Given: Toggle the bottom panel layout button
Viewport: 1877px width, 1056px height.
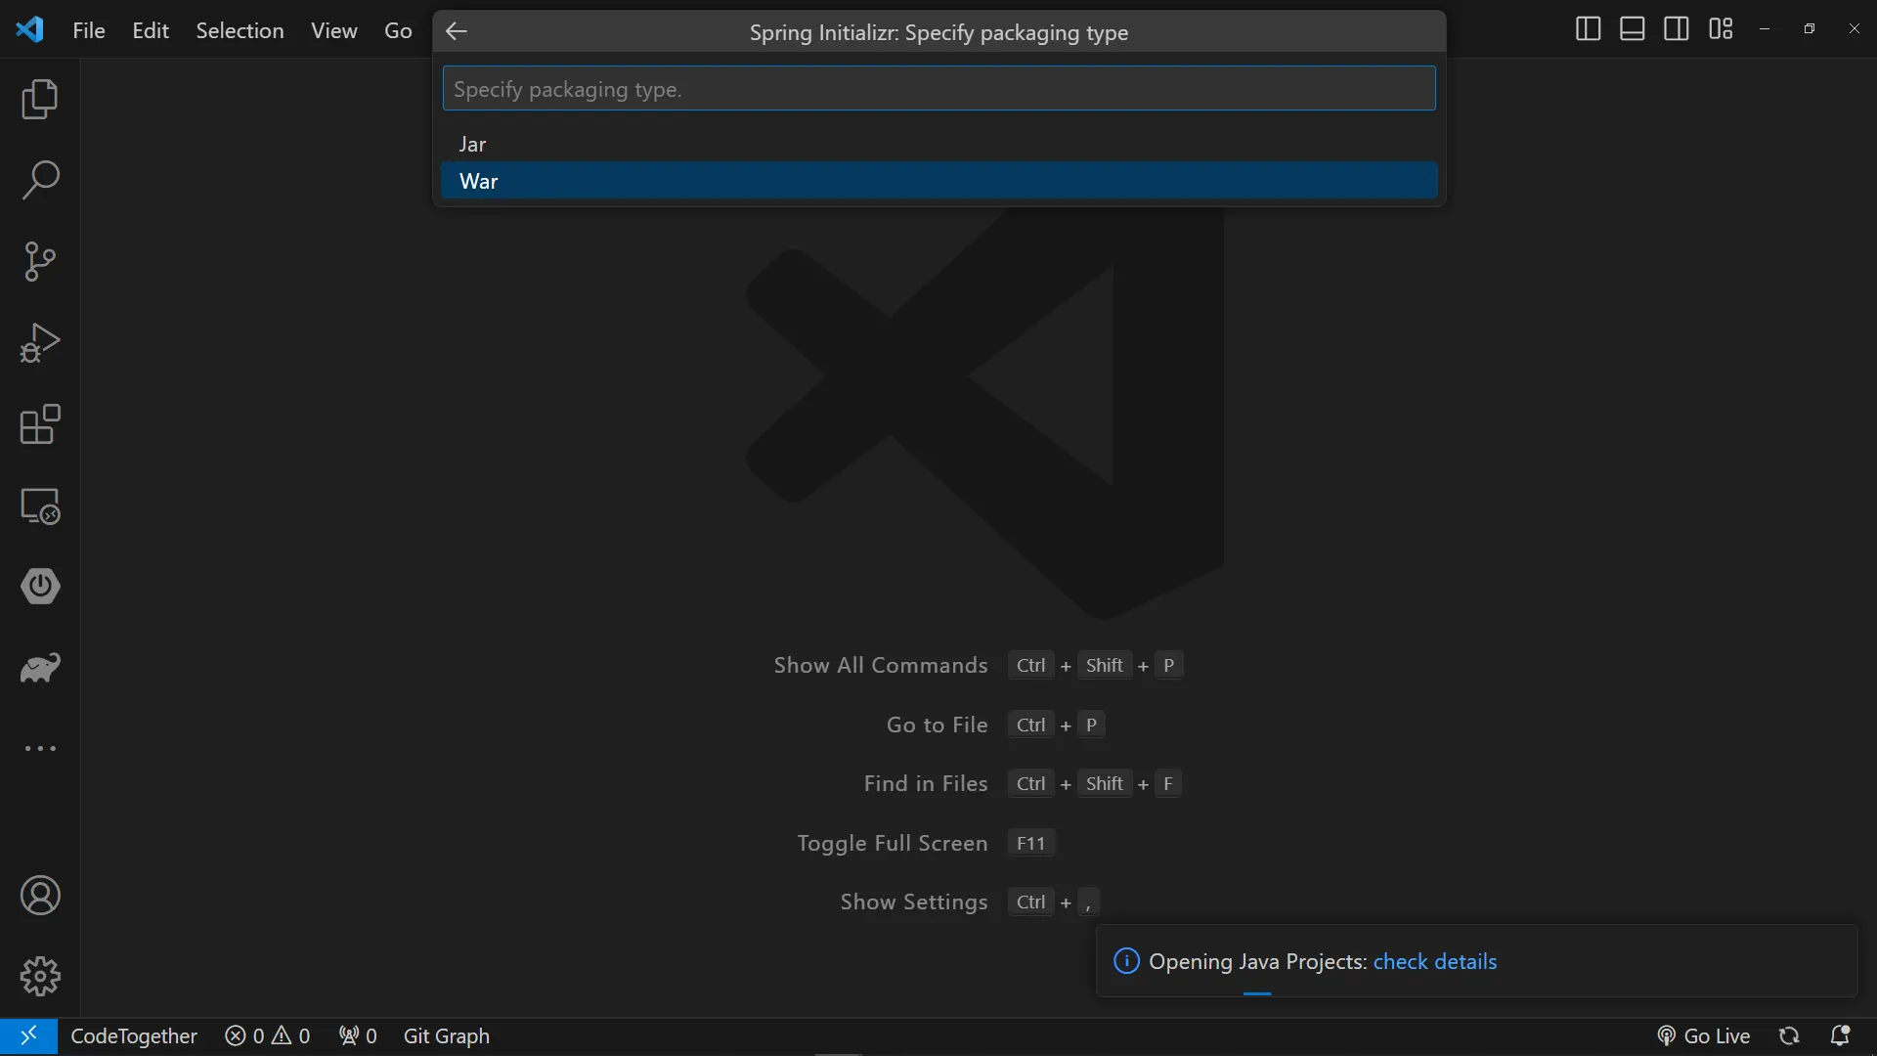Looking at the screenshot, I should coord(1632,29).
